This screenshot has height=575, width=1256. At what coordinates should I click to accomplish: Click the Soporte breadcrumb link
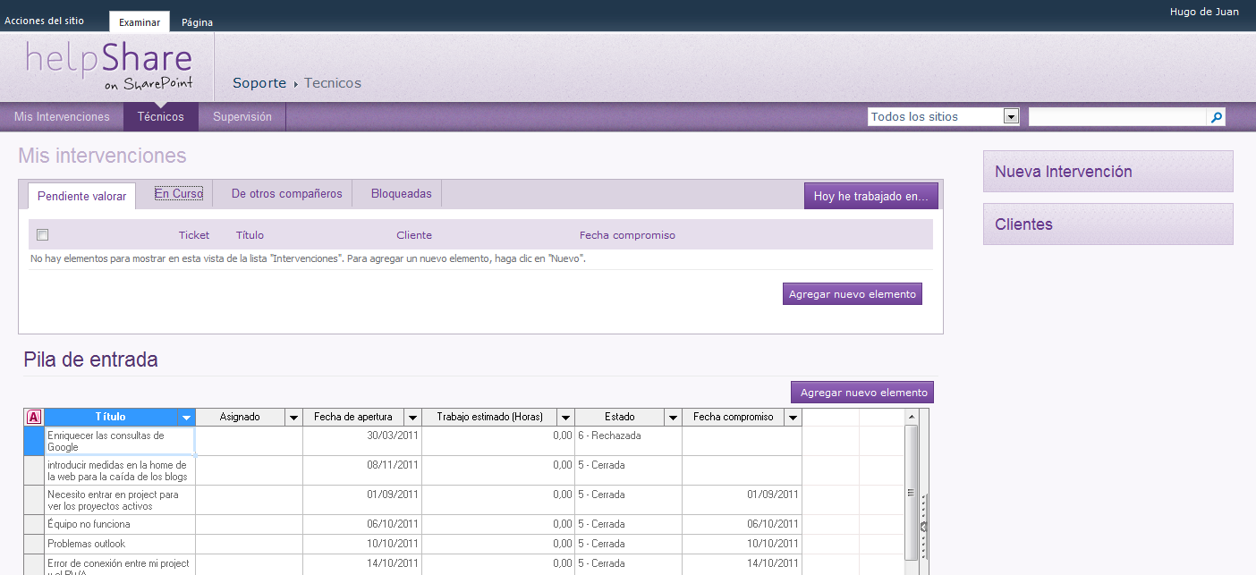coord(259,82)
